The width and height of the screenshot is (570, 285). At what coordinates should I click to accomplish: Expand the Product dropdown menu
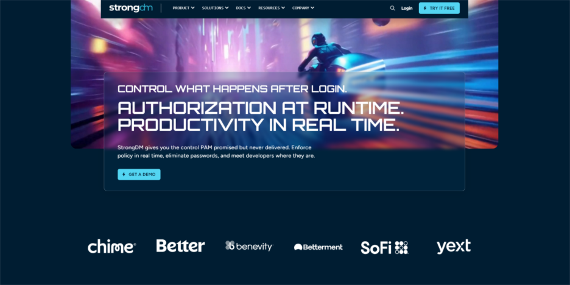pos(183,8)
